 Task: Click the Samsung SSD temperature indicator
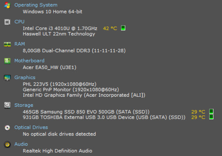click(211, 111)
